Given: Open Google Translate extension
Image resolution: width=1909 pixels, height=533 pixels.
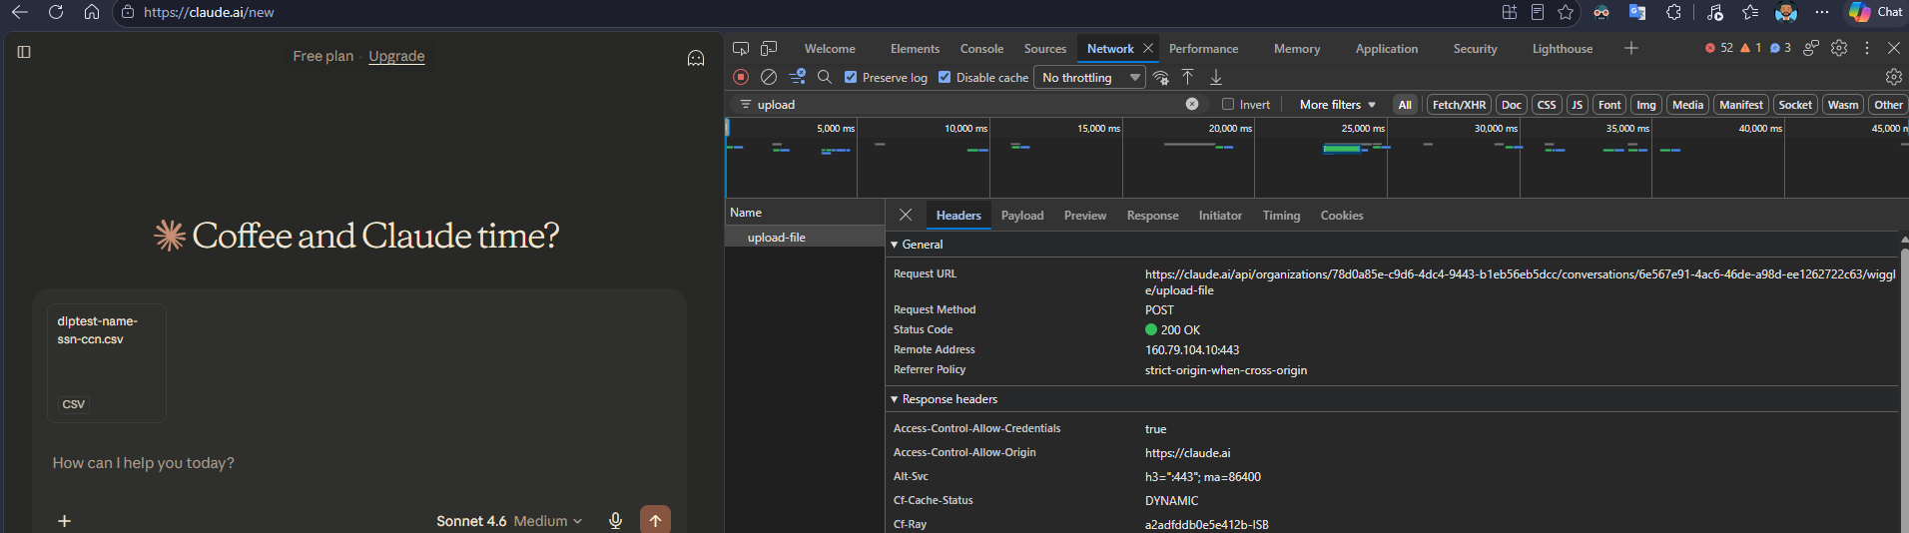Looking at the screenshot, I should click(x=1637, y=12).
